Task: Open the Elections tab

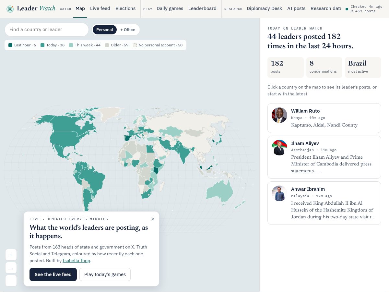Action: [125, 8]
